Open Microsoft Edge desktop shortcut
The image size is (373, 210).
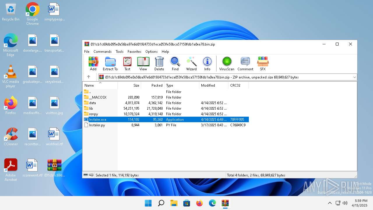[10, 45]
